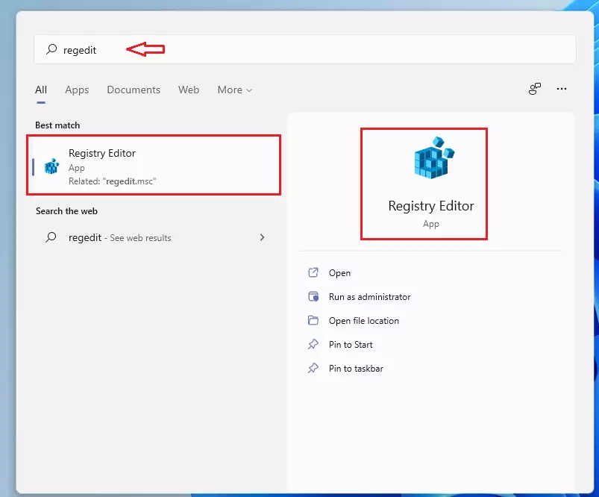Switch to the All tab
Viewport: 599px width, 497px height.
point(41,90)
